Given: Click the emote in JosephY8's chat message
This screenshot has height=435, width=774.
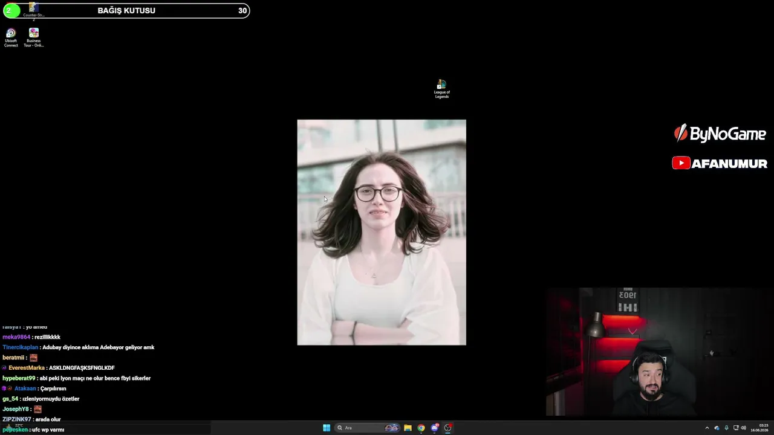Looking at the screenshot, I should point(37,409).
